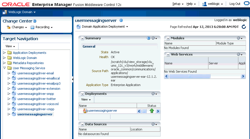
Task: Click usermessagingserver deployment row icon
Action: pos(85,111)
